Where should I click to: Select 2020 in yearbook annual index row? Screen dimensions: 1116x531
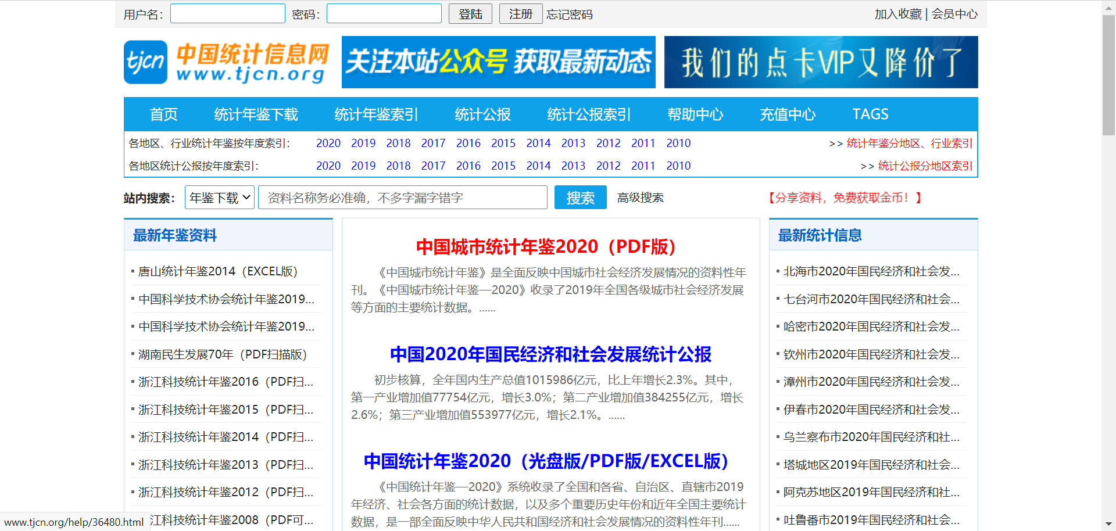point(328,143)
